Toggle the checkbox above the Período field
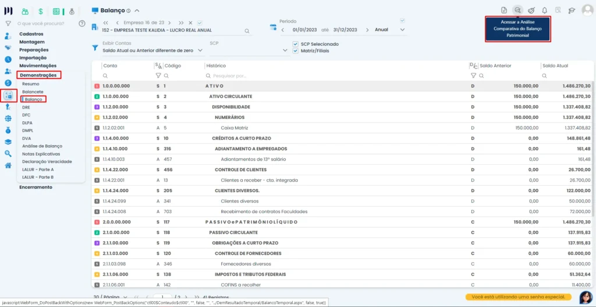This screenshot has width=596, height=307. [402, 21]
